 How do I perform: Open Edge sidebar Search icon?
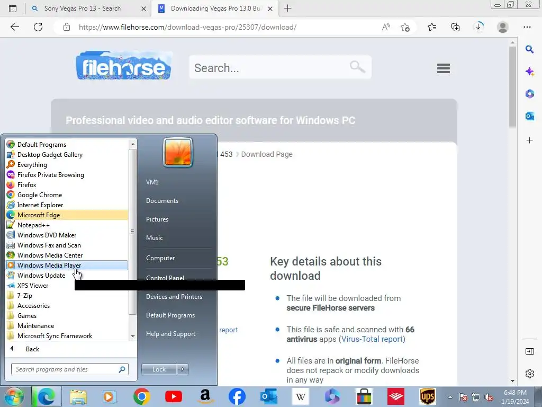tap(529, 49)
